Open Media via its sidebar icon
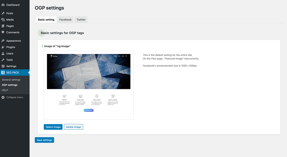 coord(3,20)
